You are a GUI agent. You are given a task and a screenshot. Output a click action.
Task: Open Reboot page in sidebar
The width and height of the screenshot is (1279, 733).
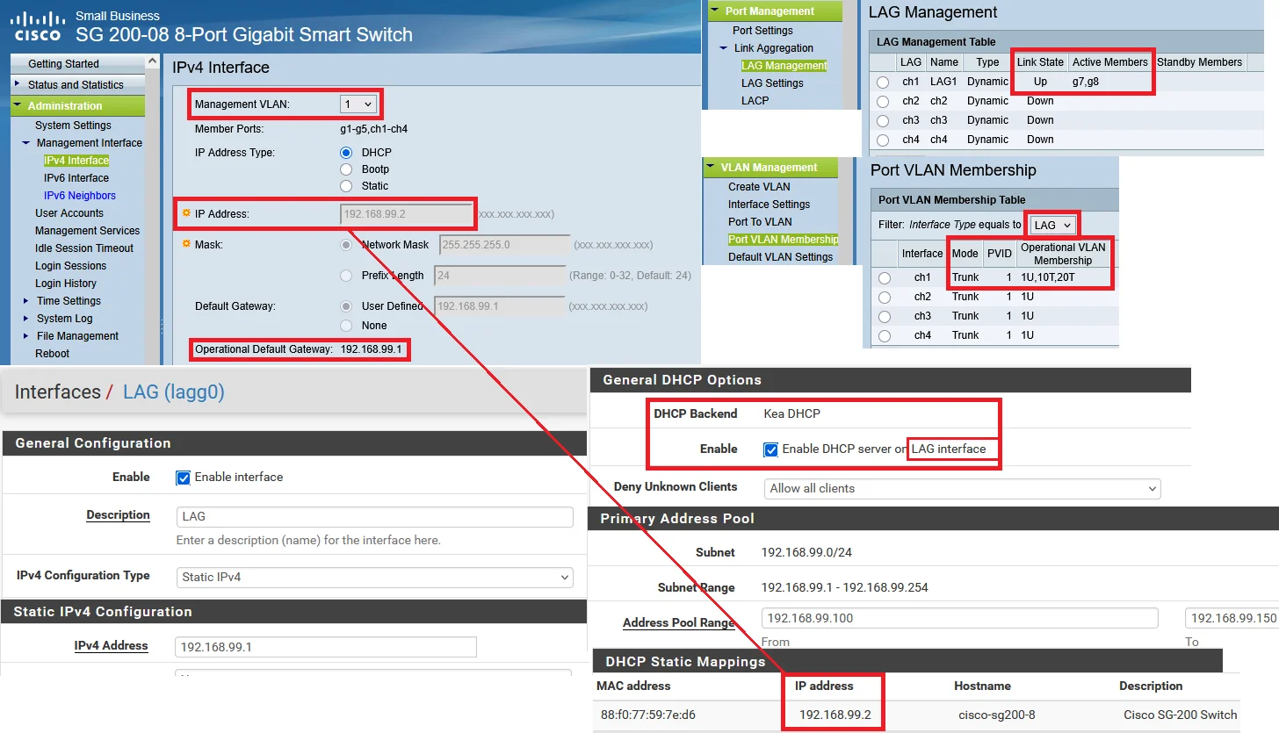52,354
